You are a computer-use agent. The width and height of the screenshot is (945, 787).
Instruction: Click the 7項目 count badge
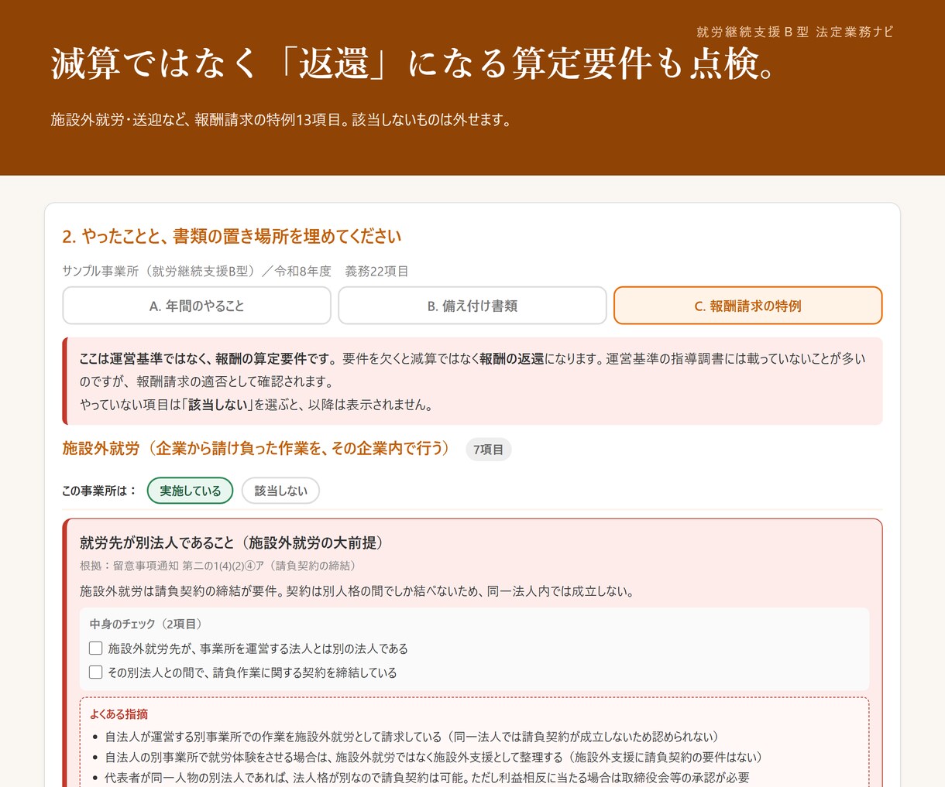[488, 450]
